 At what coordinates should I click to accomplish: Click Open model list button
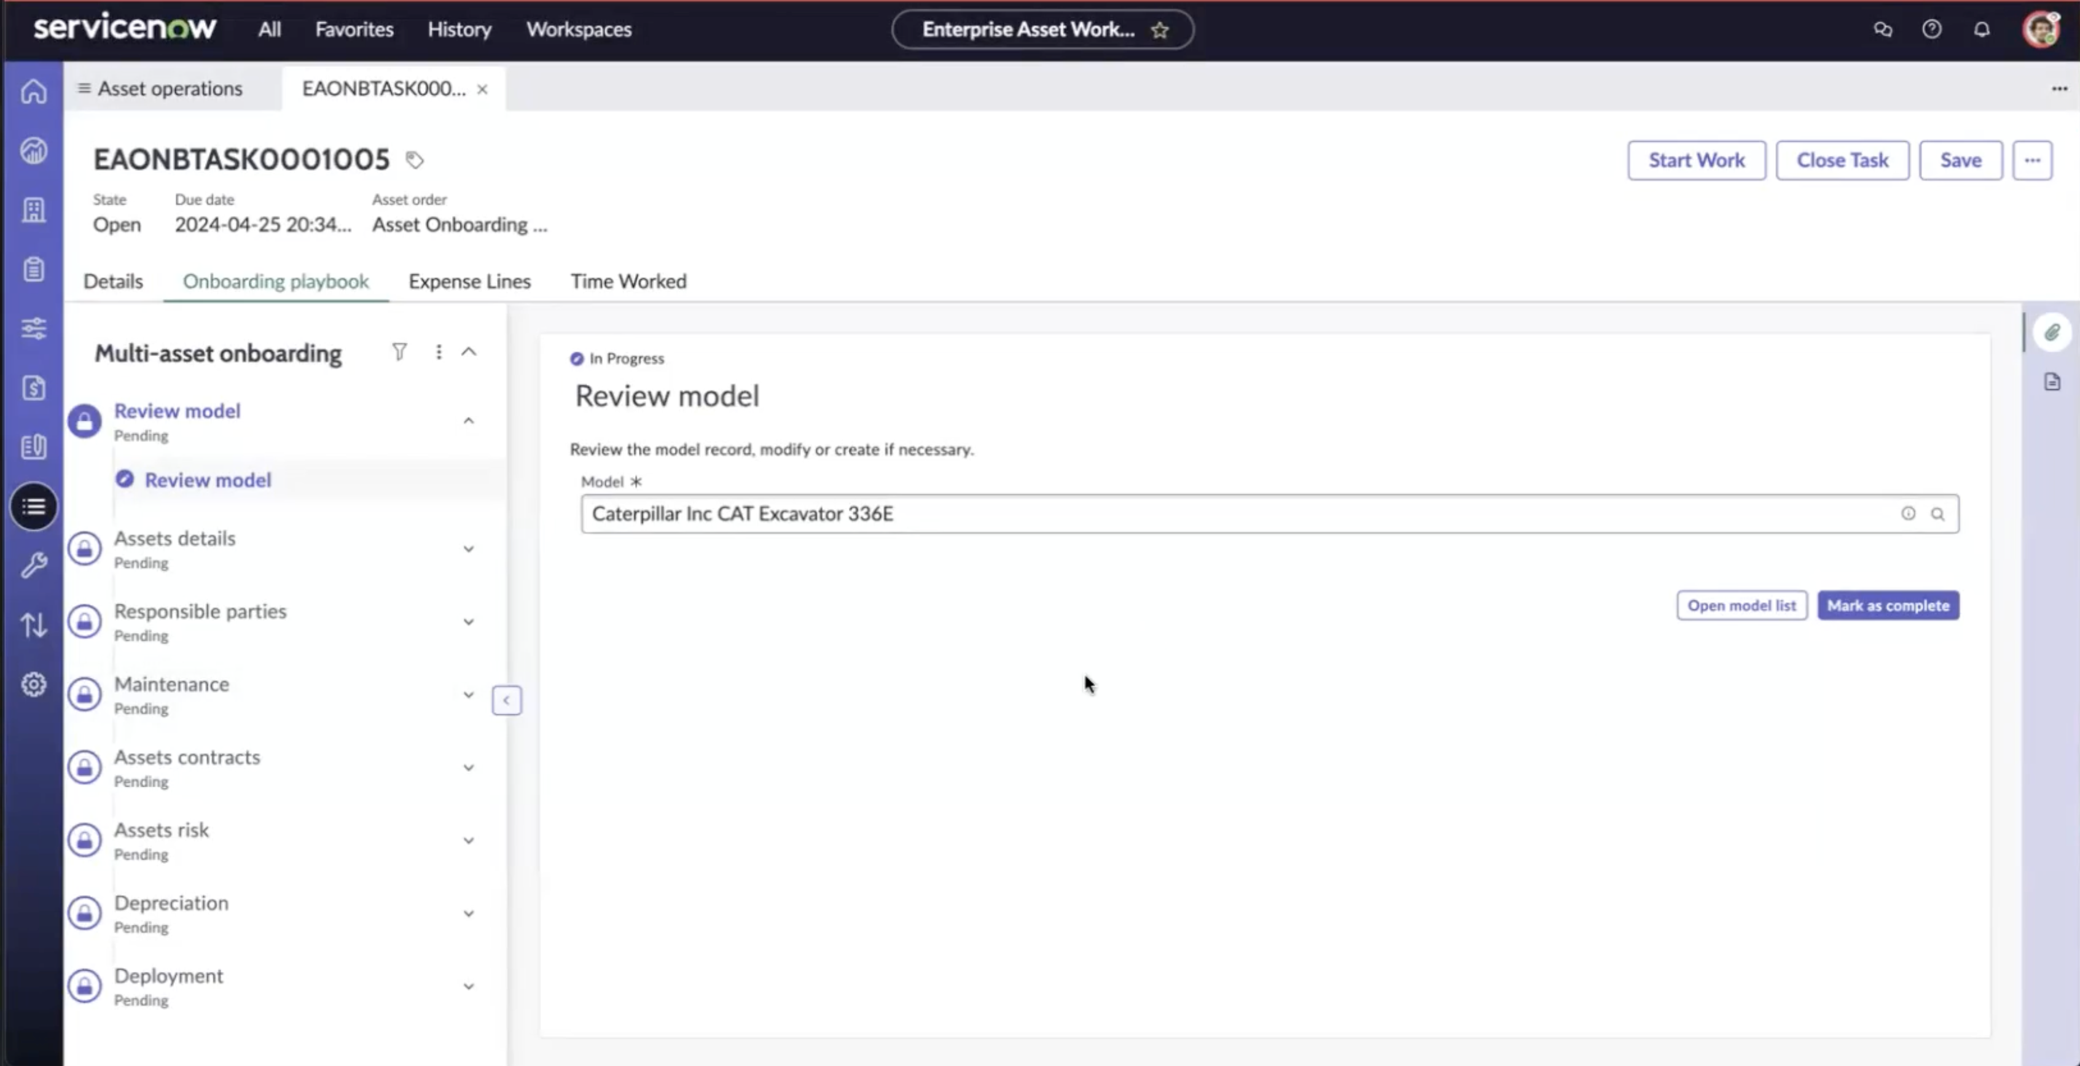(1742, 605)
